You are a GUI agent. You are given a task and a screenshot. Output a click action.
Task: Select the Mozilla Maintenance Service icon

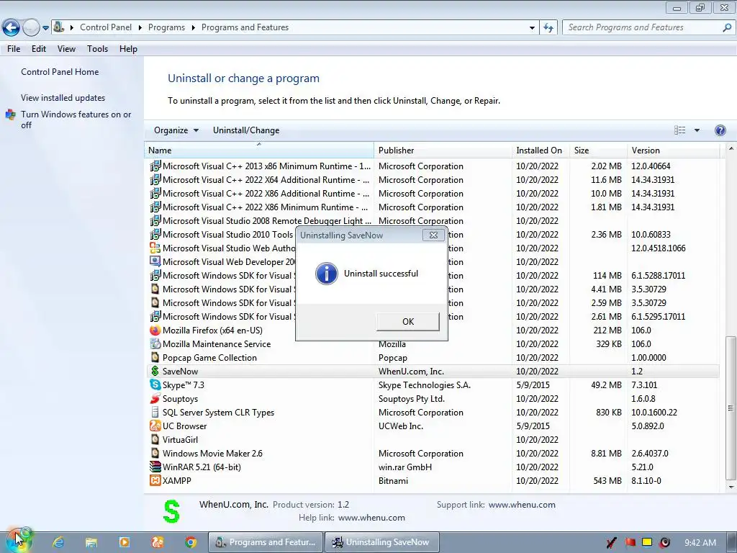[155, 343]
